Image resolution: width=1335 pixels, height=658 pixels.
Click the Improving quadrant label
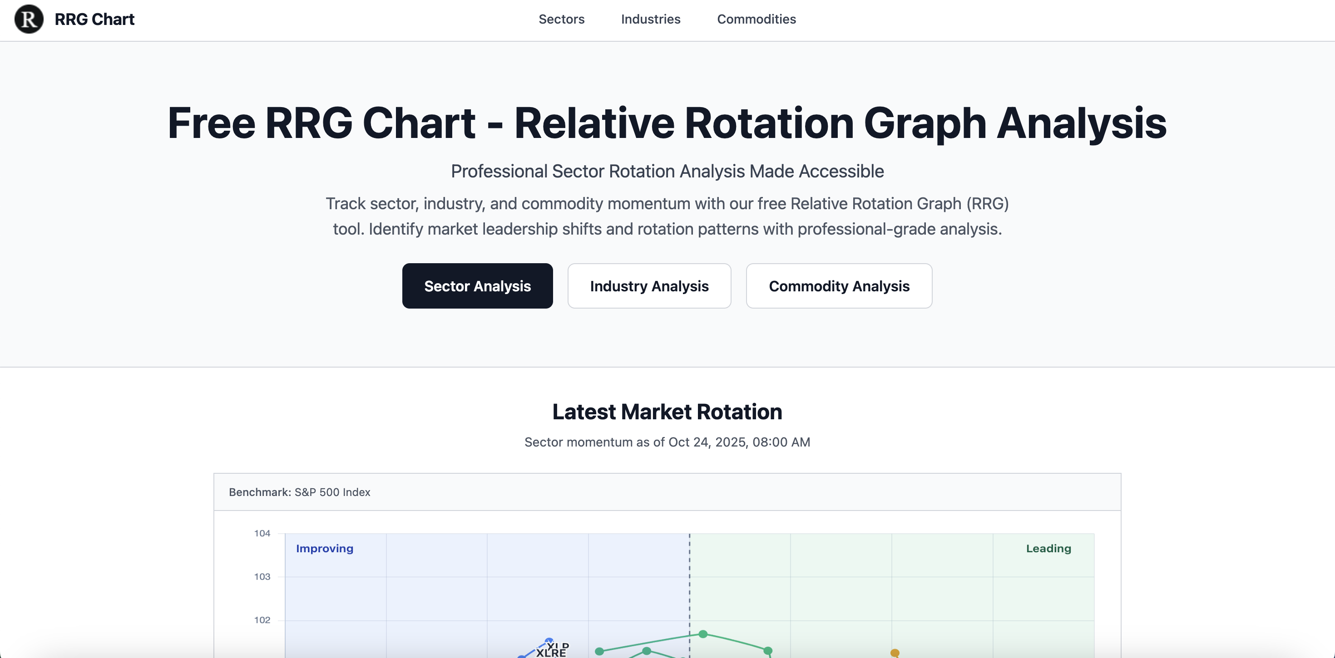click(324, 548)
